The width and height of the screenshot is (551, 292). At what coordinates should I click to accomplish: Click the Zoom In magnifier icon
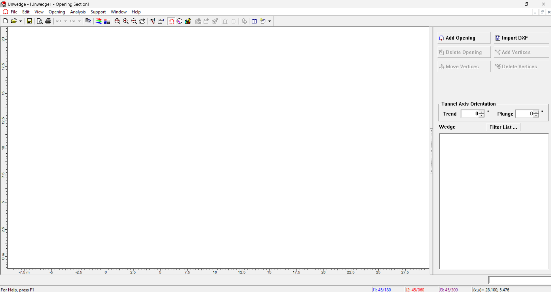point(126,21)
